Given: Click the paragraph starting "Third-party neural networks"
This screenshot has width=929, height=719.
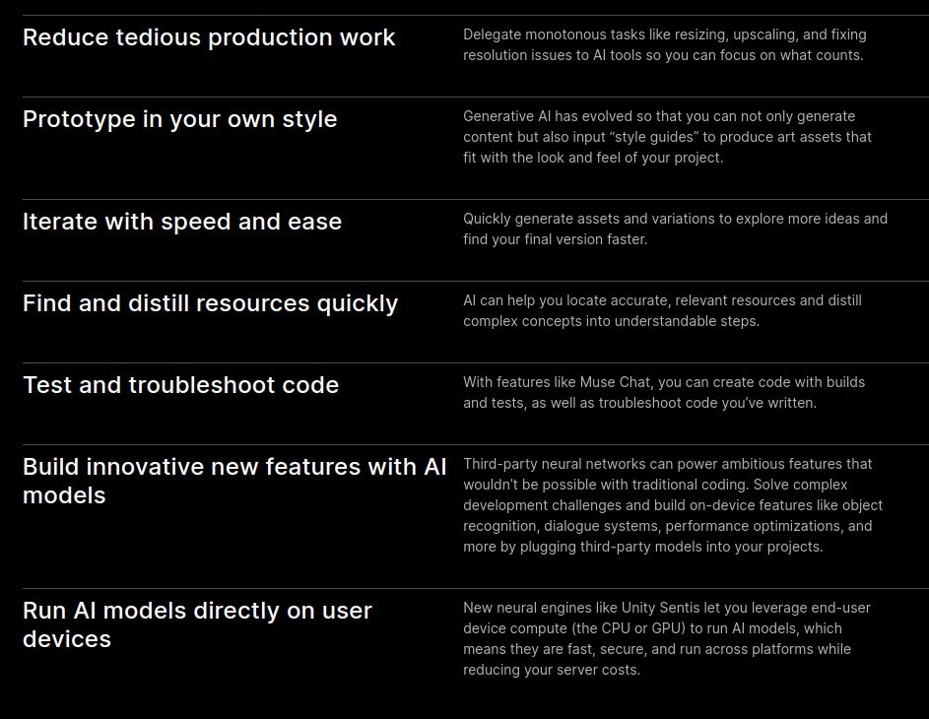Looking at the screenshot, I should coord(673,505).
